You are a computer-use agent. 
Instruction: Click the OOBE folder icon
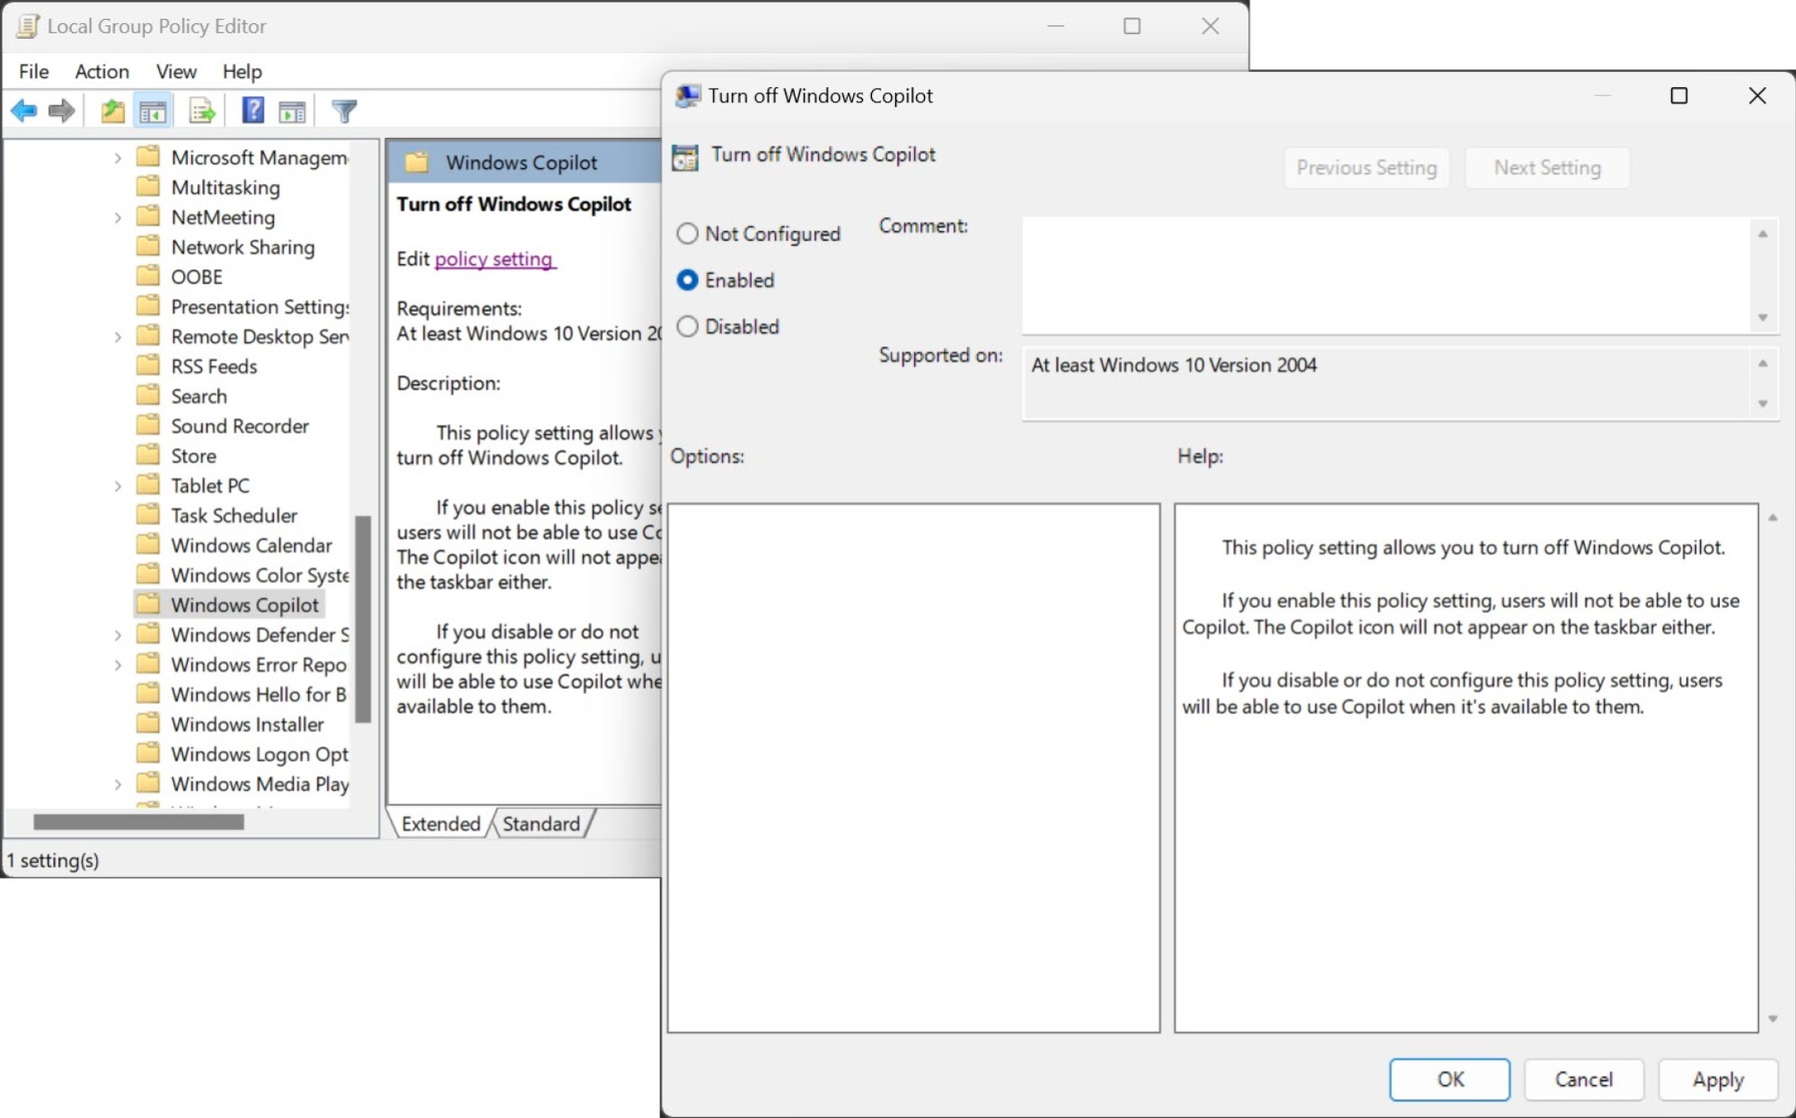coord(148,276)
